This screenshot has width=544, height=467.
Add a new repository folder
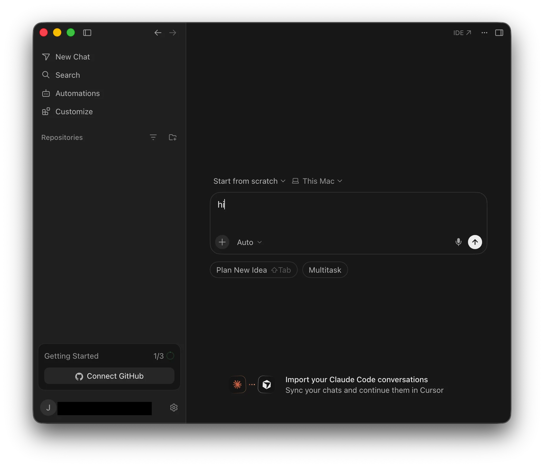(x=173, y=137)
